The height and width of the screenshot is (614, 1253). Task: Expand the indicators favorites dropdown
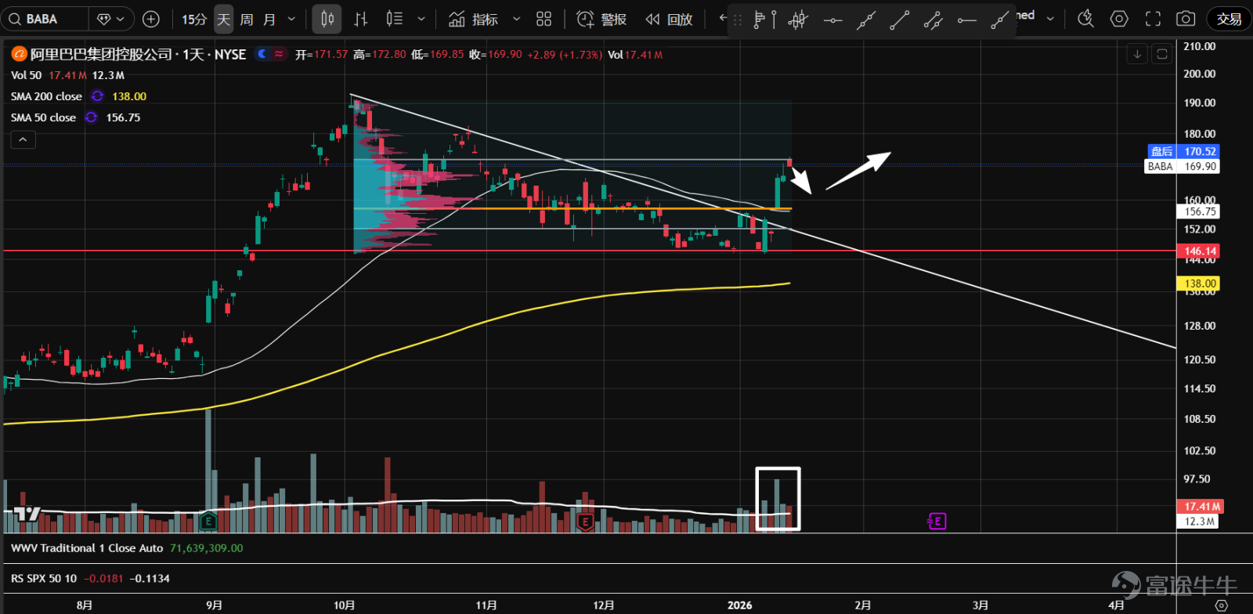click(516, 19)
